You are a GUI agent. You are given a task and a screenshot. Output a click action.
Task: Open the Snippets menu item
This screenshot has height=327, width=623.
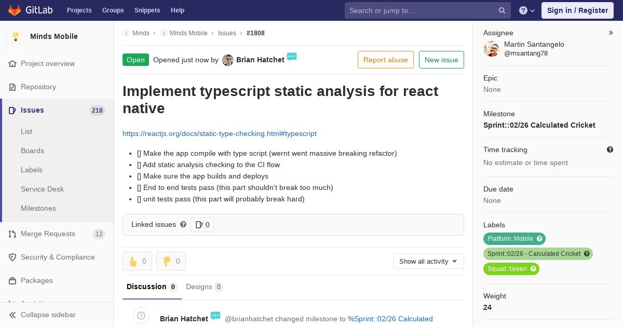tap(147, 10)
